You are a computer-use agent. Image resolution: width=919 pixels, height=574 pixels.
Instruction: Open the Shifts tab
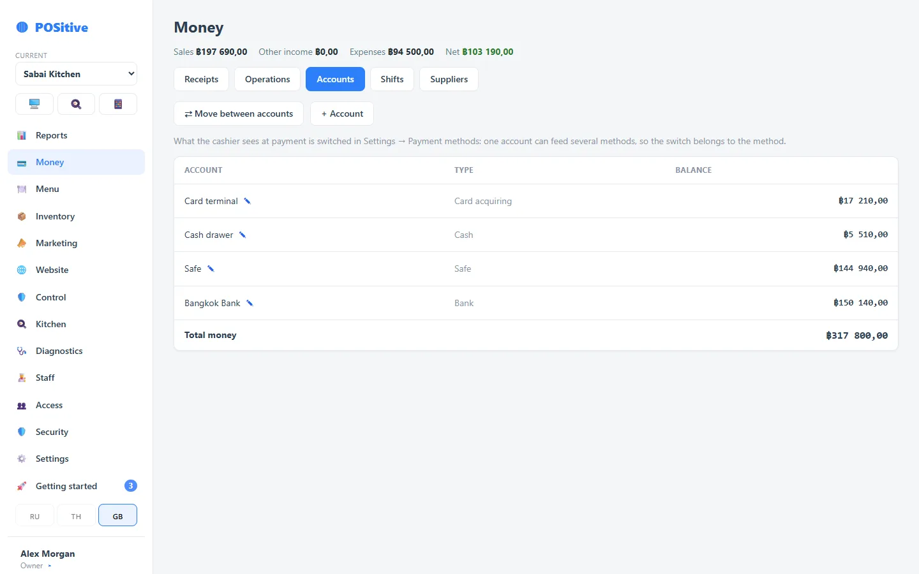click(x=392, y=79)
